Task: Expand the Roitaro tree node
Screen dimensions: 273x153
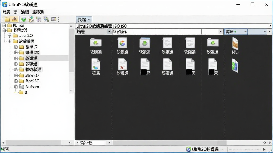Action: pos(16,87)
